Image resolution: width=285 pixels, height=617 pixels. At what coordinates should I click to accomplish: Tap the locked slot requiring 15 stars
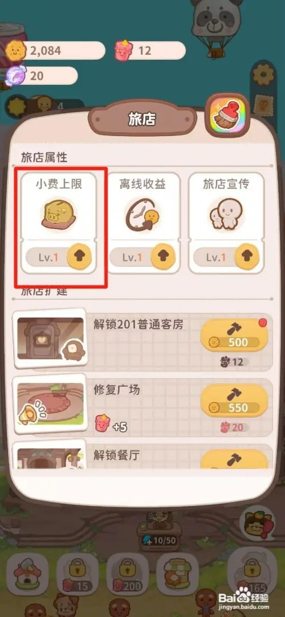pyautogui.click(x=77, y=574)
